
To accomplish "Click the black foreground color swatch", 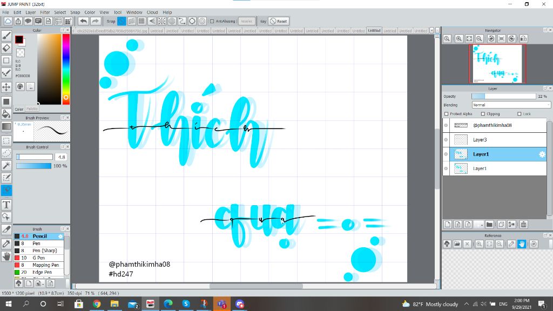I will coord(19,39).
